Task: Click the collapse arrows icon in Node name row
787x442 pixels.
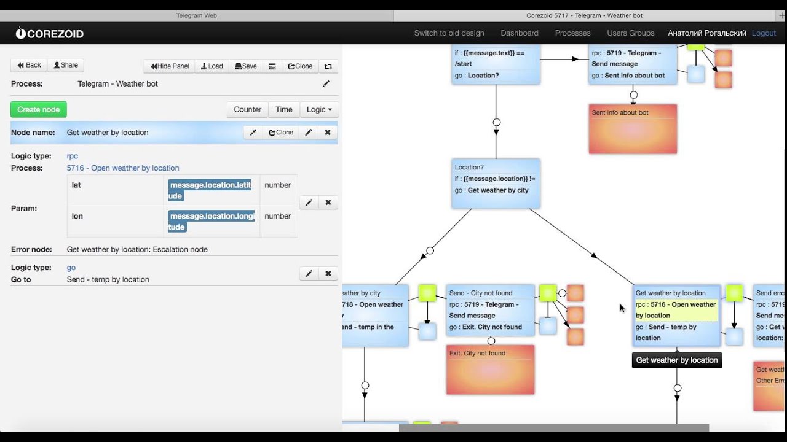Action: point(253,132)
